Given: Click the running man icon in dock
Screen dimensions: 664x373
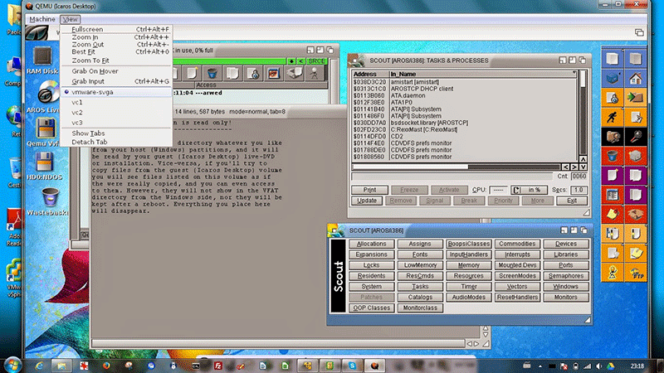Looking at the screenshot, I should [x=612, y=117].
